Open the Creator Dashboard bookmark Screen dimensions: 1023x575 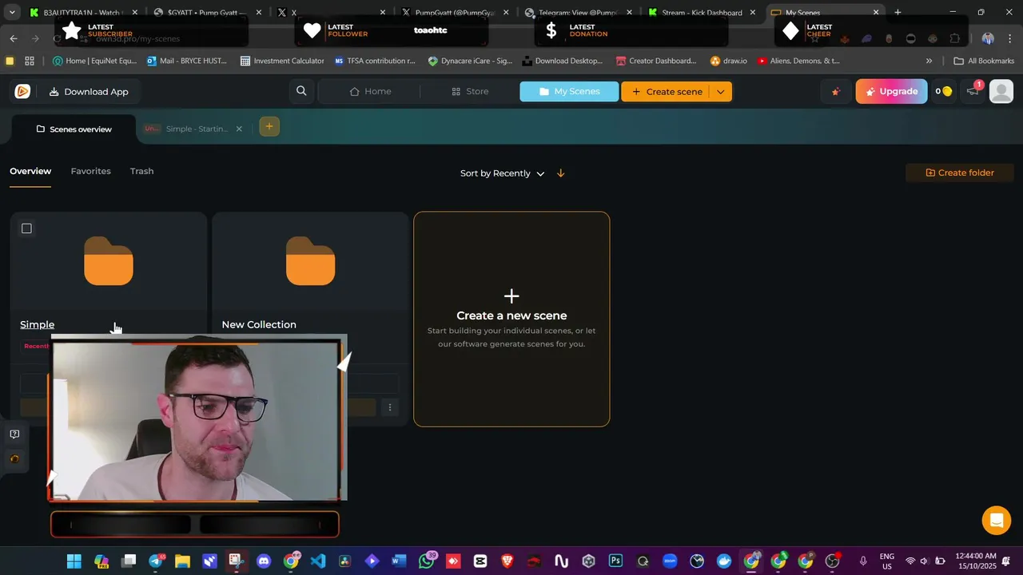click(x=655, y=61)
